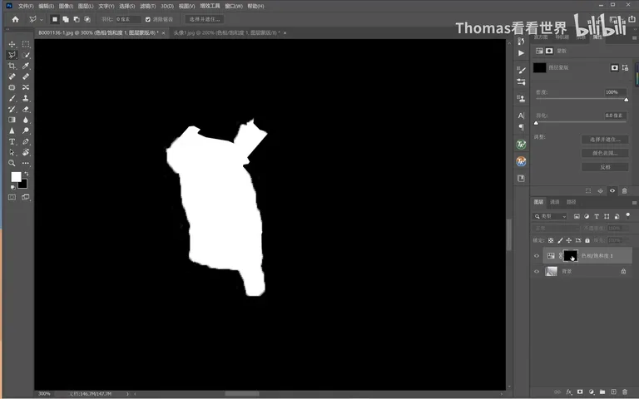Open the Character panel icon
639x399 pixels.
[x=521, y=116]
